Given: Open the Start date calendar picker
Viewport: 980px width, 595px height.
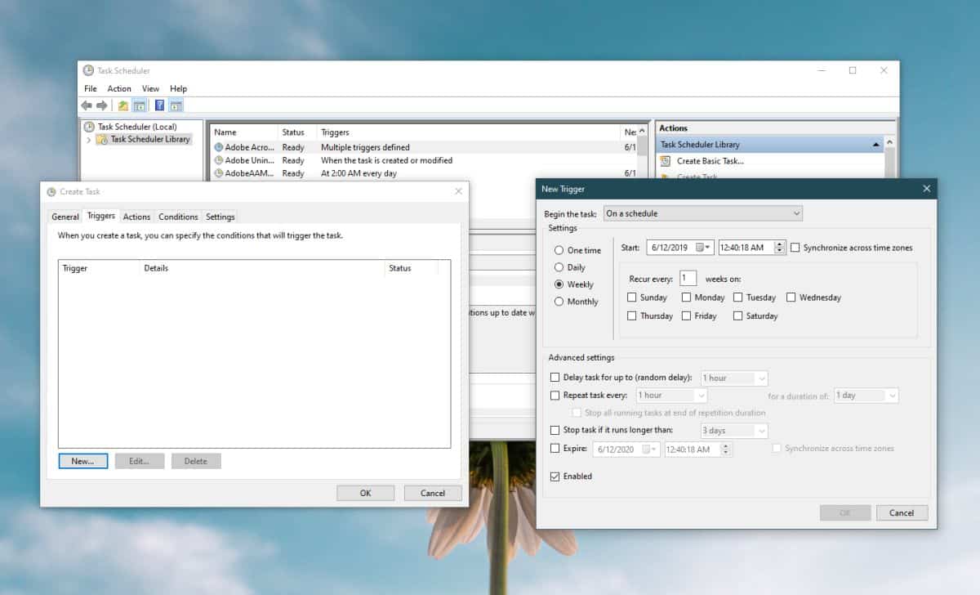Looking at the screenshot, I should click(705, 248).
